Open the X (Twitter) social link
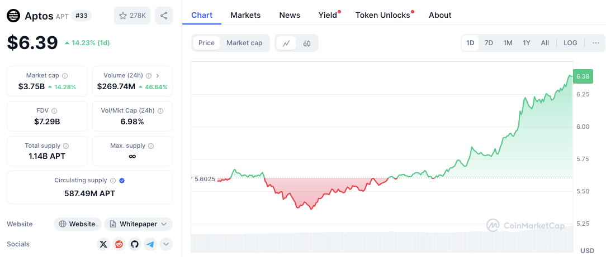 coord(103,244)
